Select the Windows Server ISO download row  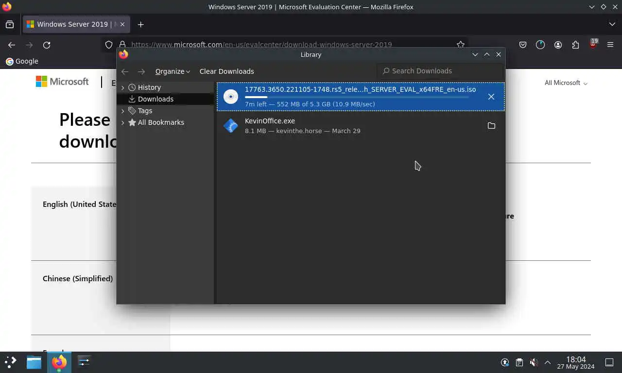pos(361,97)
